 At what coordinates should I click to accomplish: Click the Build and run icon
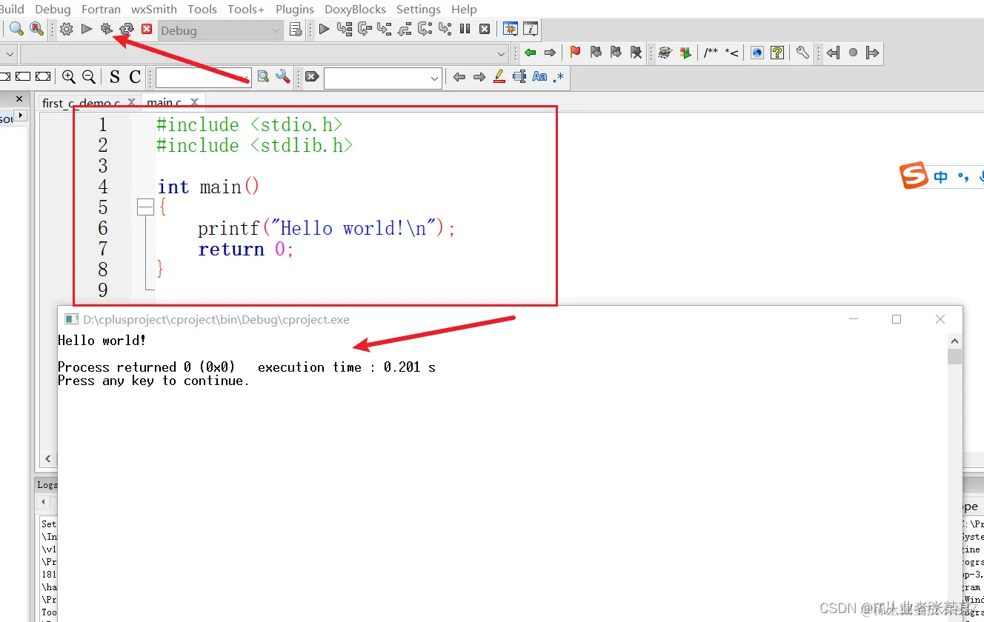[x=107, y=29]
